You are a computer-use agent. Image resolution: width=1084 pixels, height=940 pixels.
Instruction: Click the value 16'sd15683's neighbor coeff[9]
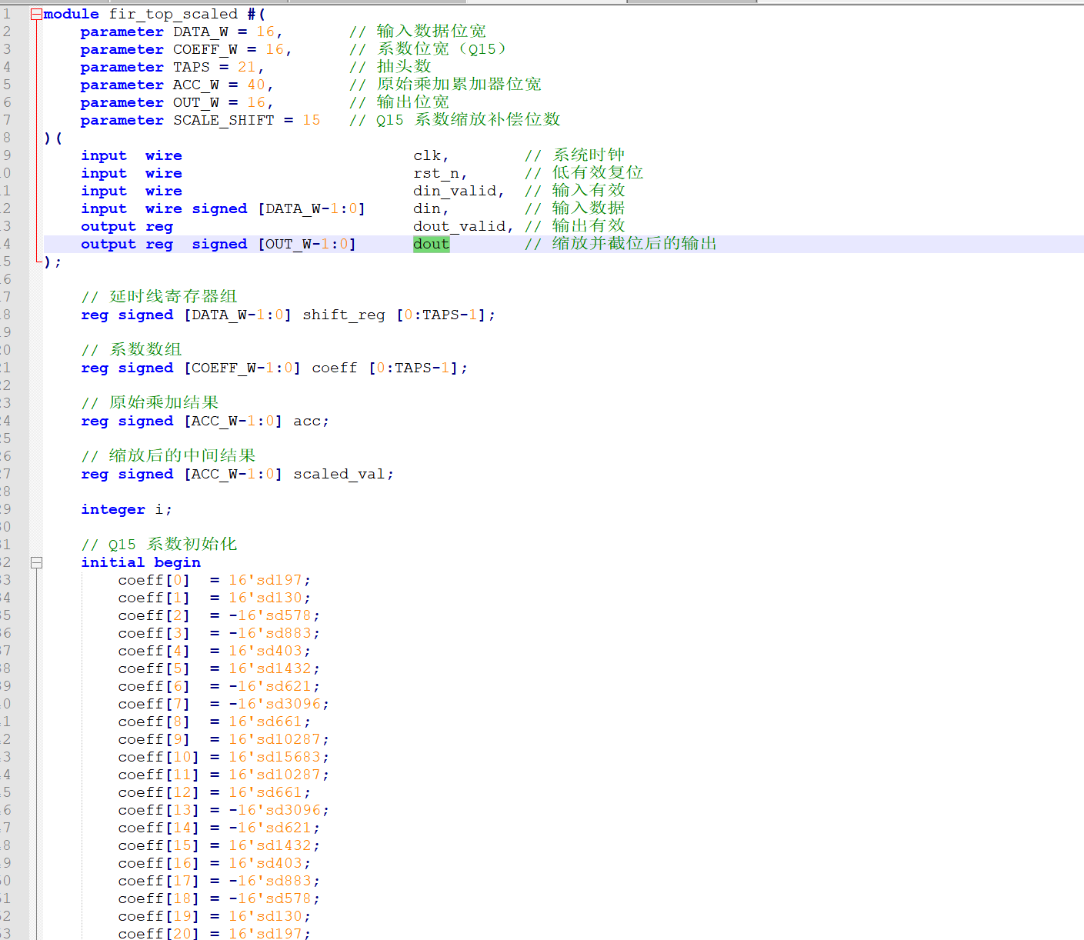[154, 739]
